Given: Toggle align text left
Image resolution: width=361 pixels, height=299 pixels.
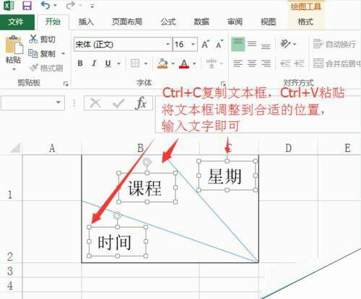Looking at the screenshot, I should click(238, 63).
